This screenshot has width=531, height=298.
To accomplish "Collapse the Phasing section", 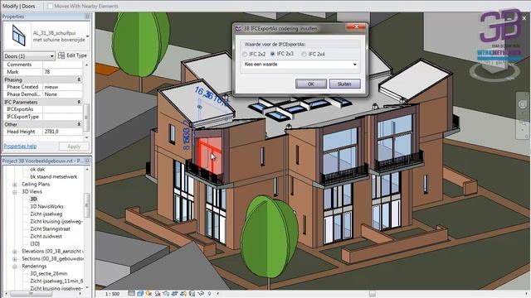I will click(79, 79).
